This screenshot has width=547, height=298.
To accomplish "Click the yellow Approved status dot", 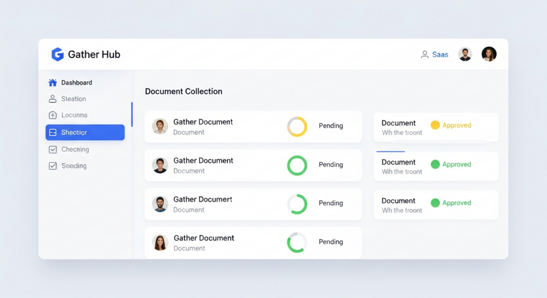I will (x=435, y=125).
